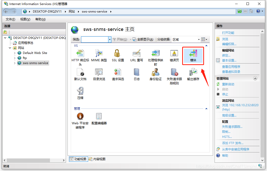
Task: Click HSTS... configuration link
Action: [x=227, y=137]
